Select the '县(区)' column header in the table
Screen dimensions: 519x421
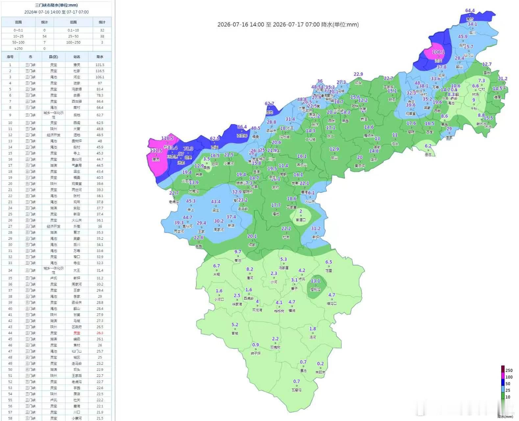pos(54,57)
